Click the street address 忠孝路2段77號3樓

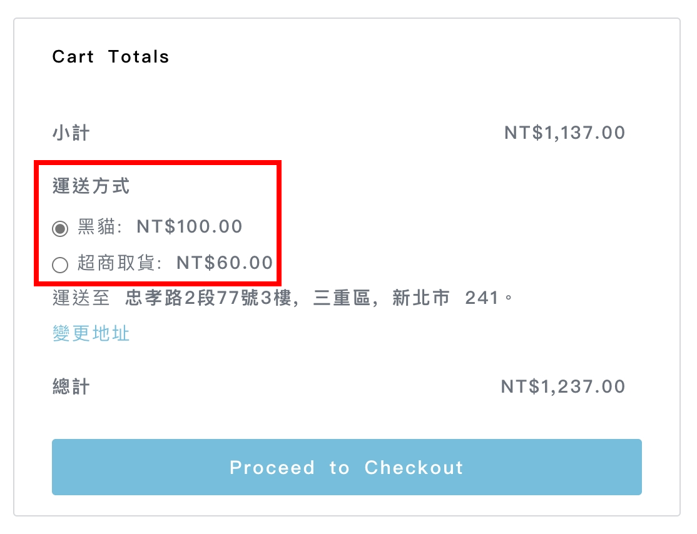(208, 298)
